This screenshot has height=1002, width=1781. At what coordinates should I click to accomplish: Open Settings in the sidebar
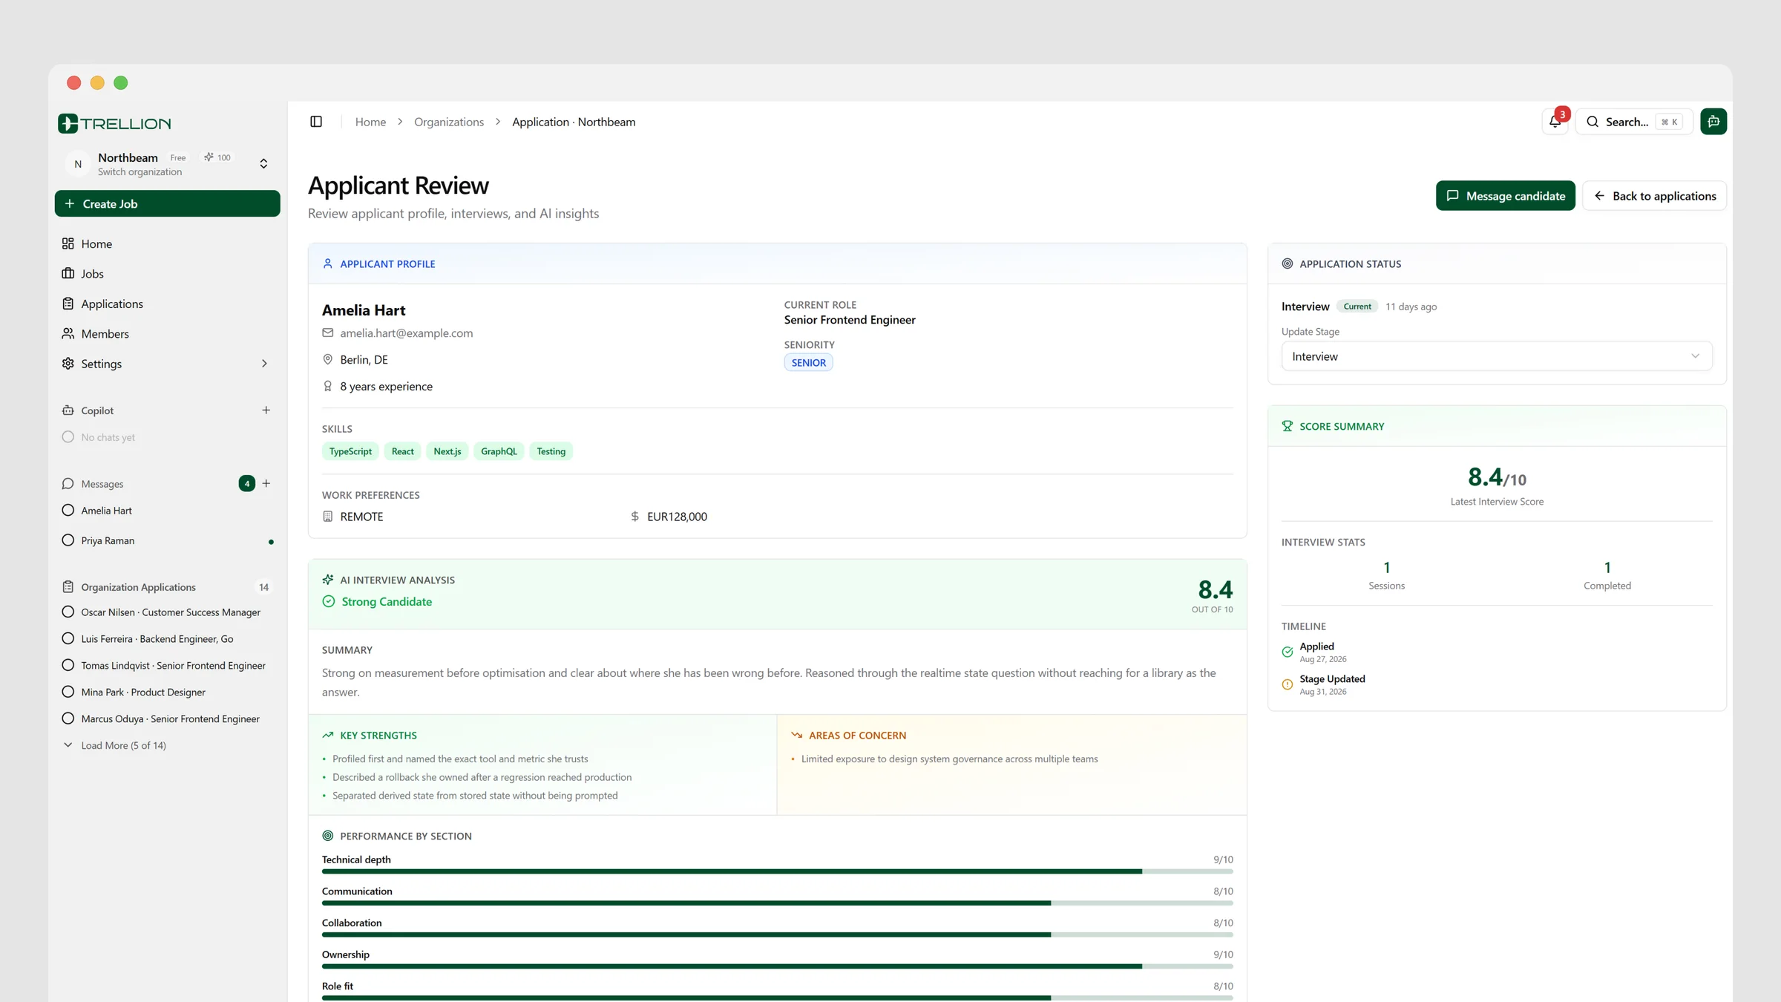click(x=168, y=364)
